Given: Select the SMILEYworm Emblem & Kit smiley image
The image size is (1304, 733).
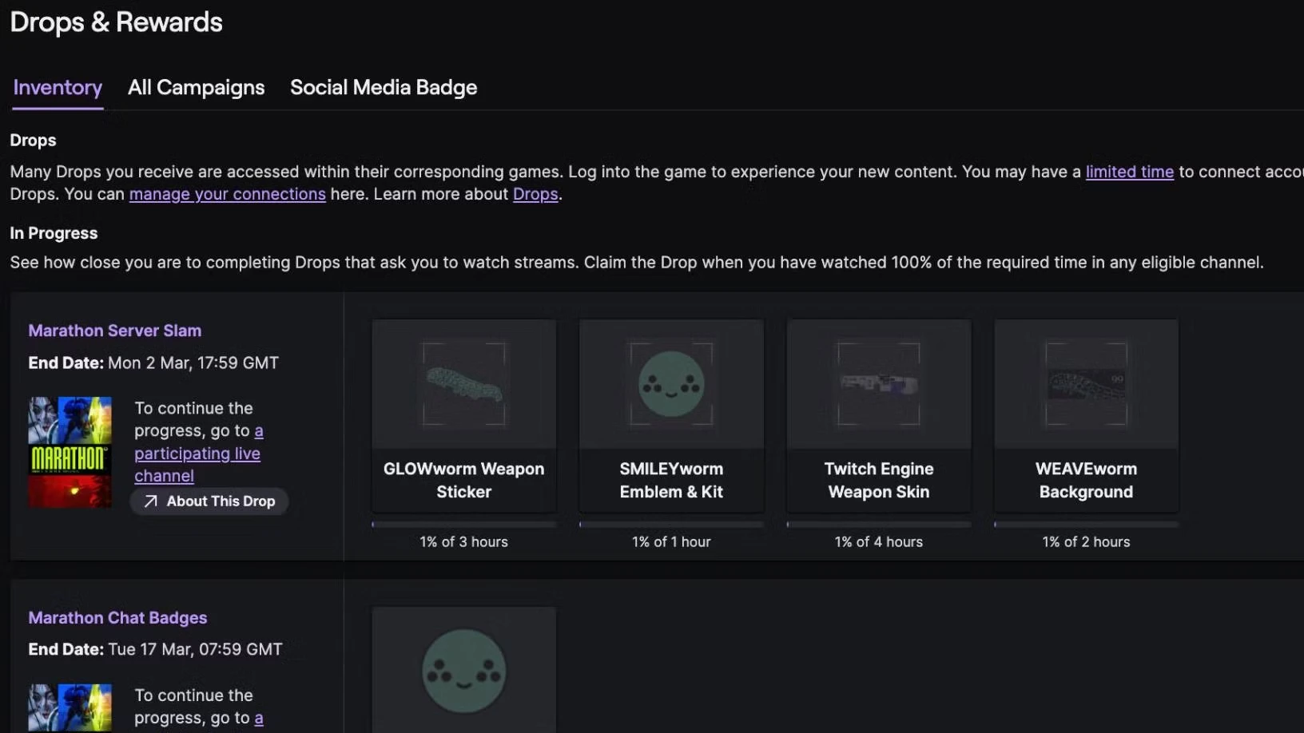Looking at the screenshot, I should [671, 384].
